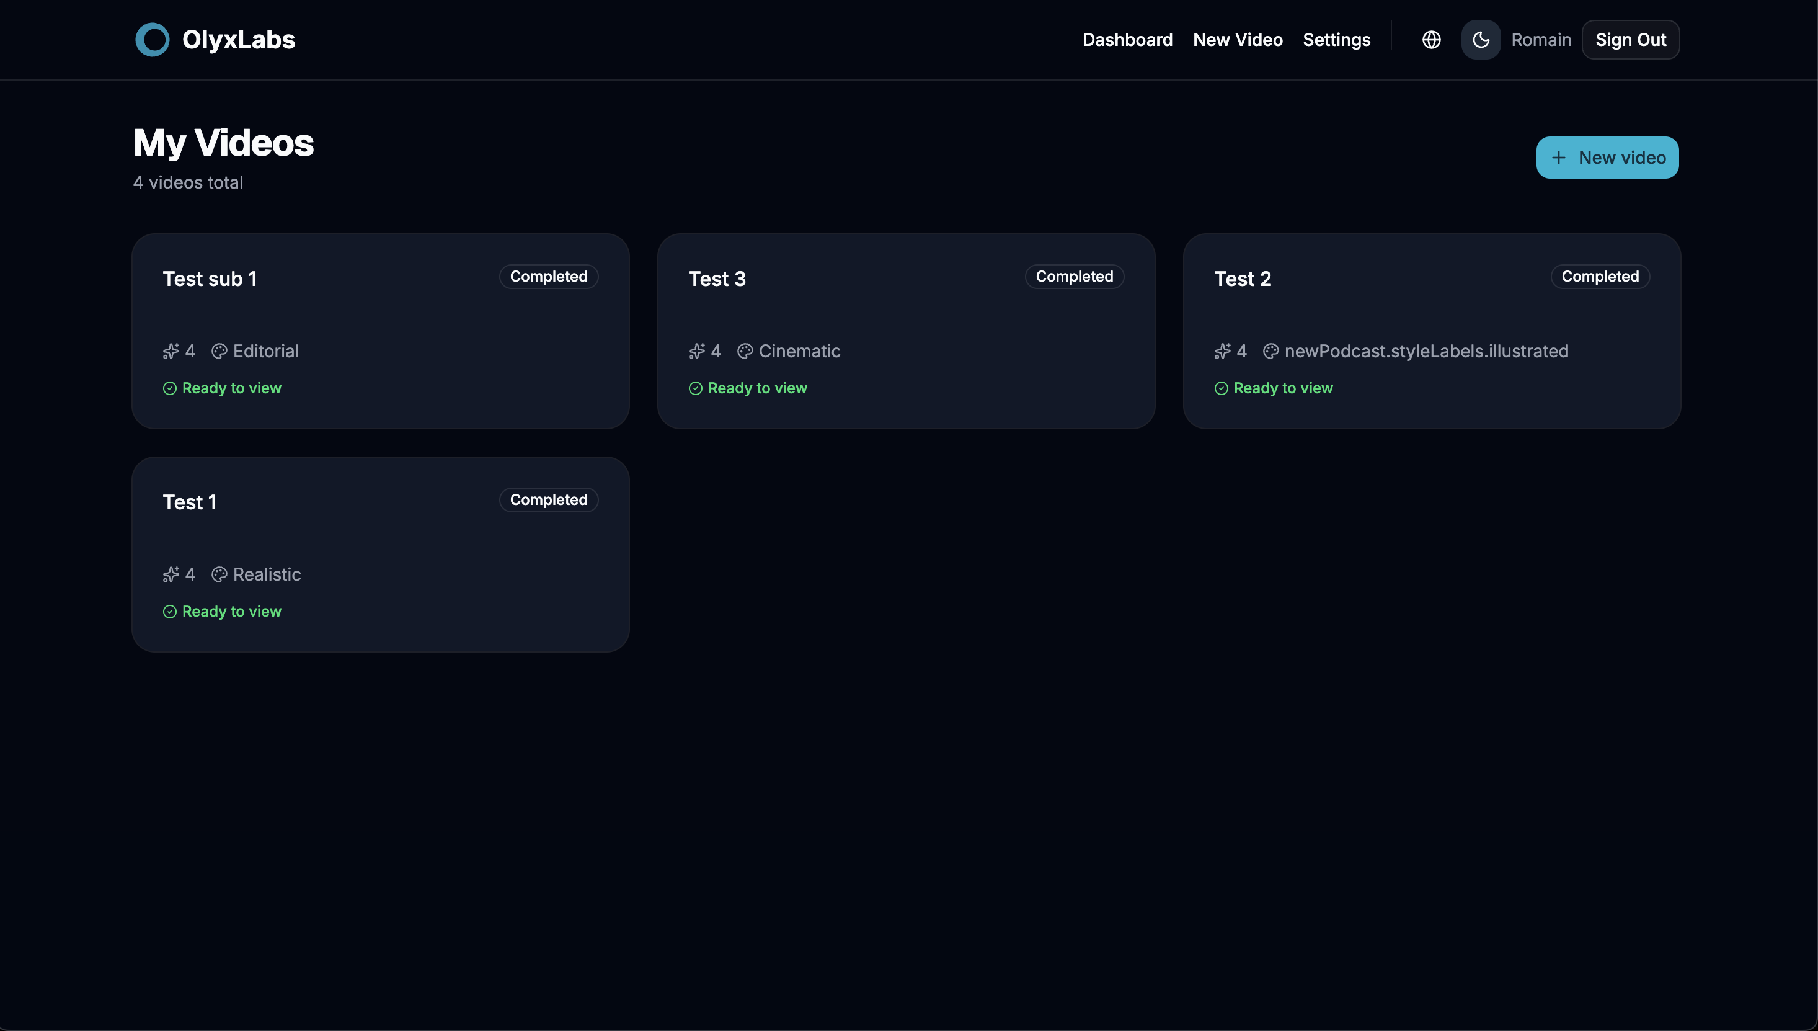1818x1031 pixels.
Task: Select the palette icon next to Editorial
Action: coord(219,350)
